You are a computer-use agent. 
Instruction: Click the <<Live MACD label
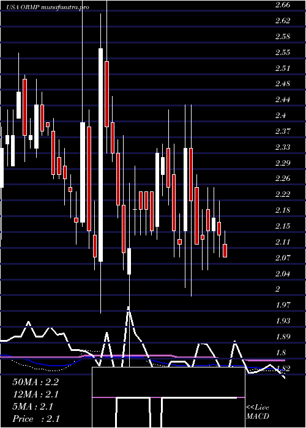pos(258,412)
